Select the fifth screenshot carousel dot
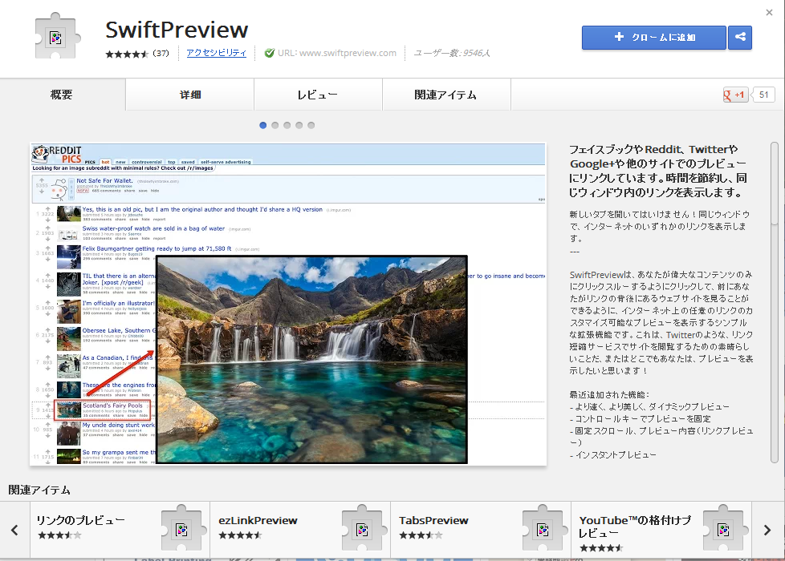785x561 pixels. [x=311, y=125]
